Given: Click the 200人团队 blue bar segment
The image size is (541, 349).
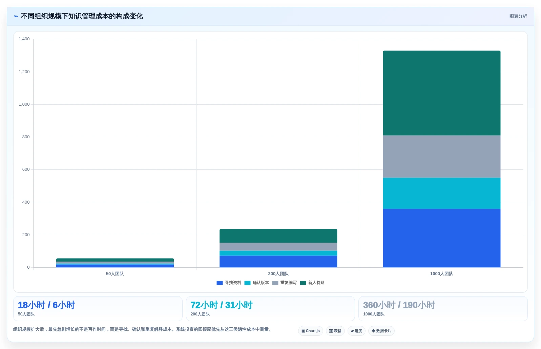Looking at the screenshot, I should [x=278, y=262].
